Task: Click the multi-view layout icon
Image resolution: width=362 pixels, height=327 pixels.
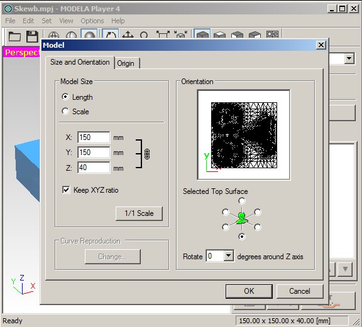Action: point(272,35)
